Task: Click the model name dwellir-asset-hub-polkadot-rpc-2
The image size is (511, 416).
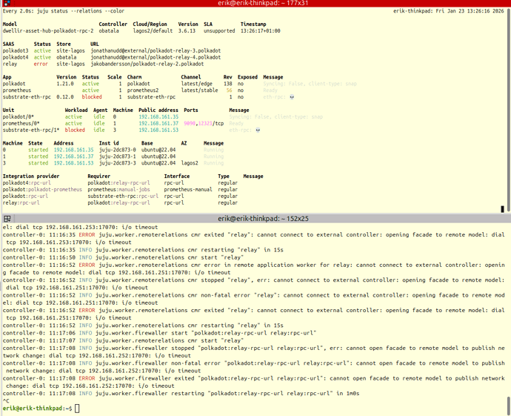Action: pyautogui.click(x=48, y=31)
